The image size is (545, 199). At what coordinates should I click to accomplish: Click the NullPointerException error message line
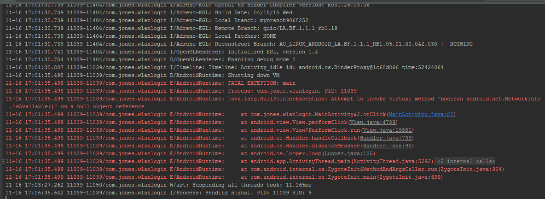click(273, 99)
